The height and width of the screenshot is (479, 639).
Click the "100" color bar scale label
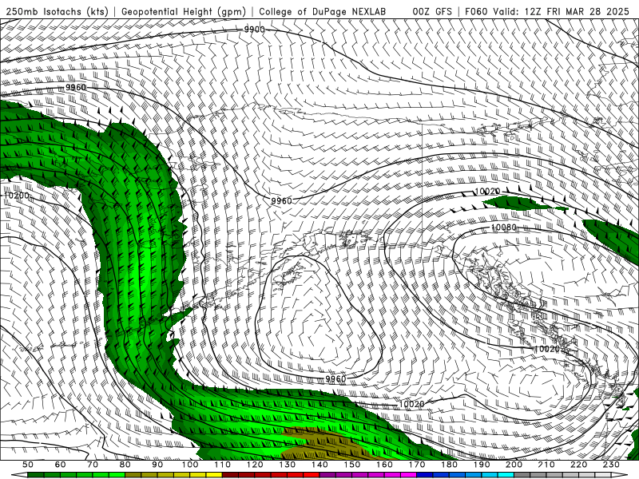(190, 465)
